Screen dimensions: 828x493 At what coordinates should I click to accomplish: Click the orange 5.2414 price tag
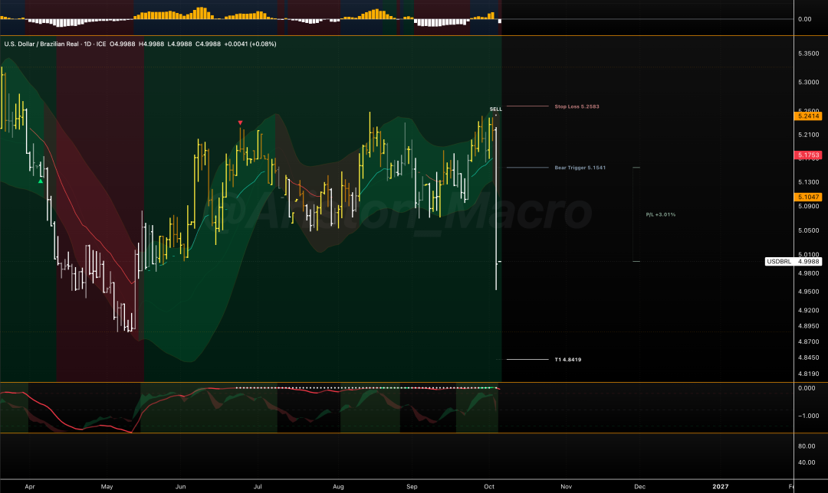point(808,116)
